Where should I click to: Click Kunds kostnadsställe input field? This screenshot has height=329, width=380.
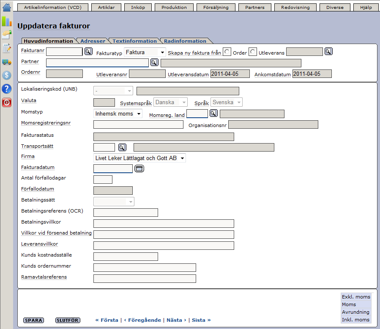[126, 257]
